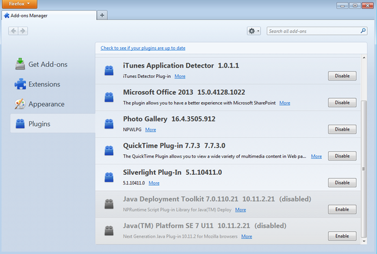This screenshot has width=377, height=254.
Task: Click the Java Deployment Toolkit gray icon
Action: pyautogui.click(x=109, y=204)
